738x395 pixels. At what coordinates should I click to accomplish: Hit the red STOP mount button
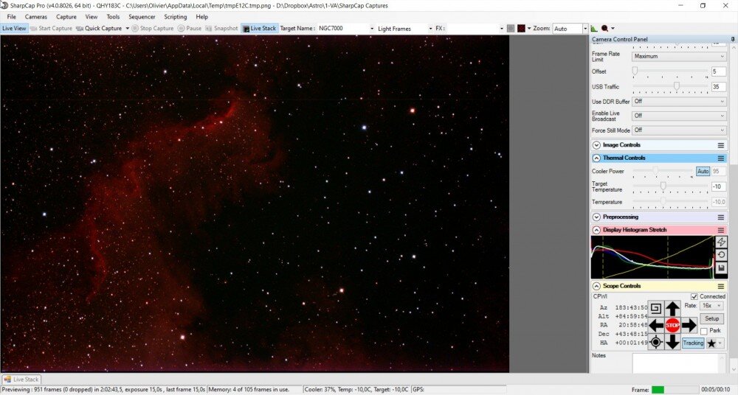pos(672,325)
